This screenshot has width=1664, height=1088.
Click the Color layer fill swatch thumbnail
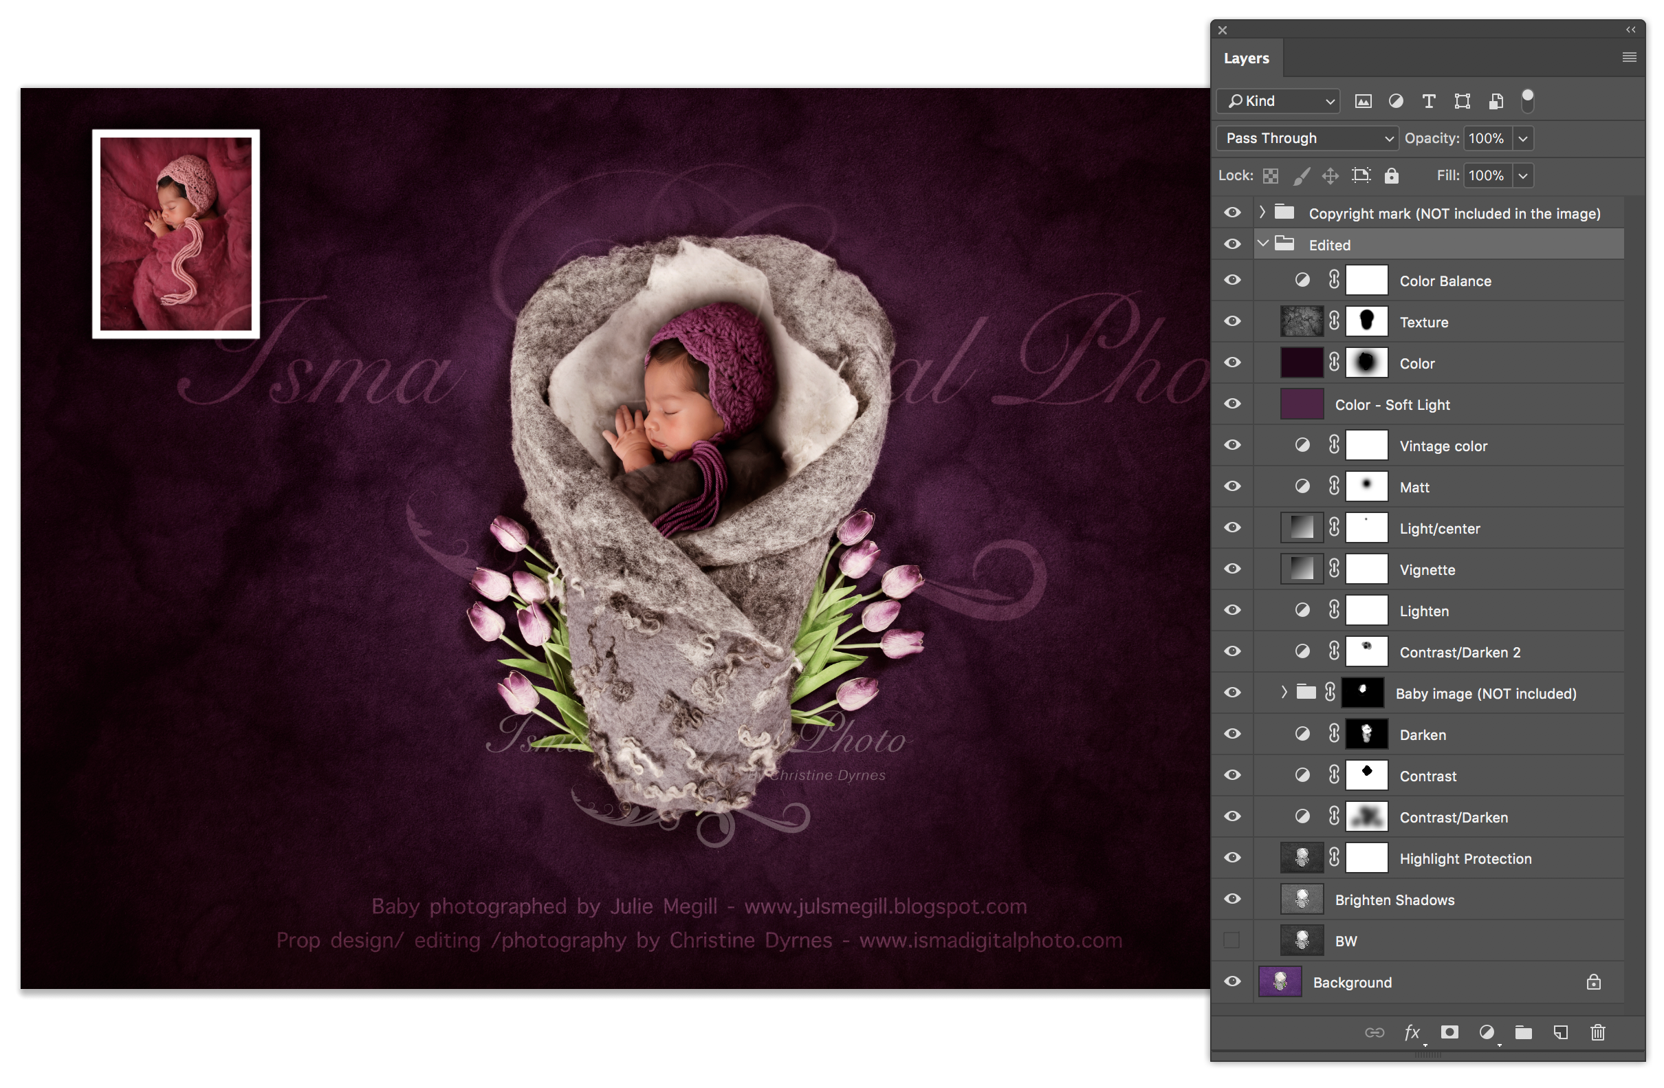(1302, 363)
